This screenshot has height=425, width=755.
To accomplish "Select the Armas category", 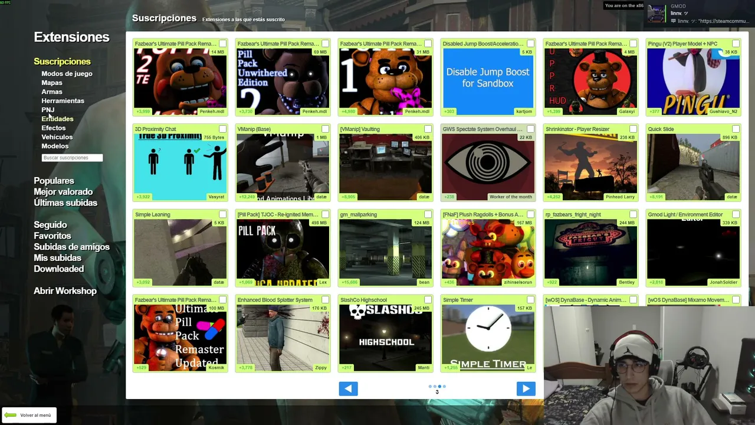I will (52, 91).
